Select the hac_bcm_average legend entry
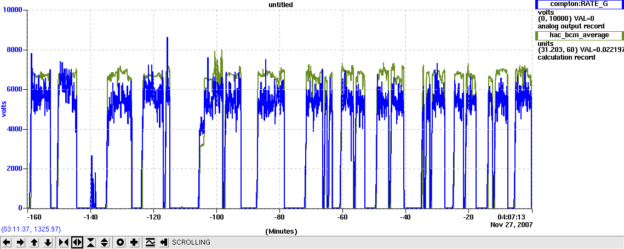 click(x=579, y=36)
